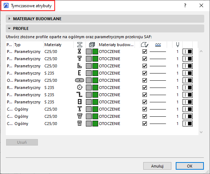Image resolution: width=210 pixels, height=174 pixels.
Task: Select the L-shaped profile icon in C25/30 row
Action: 79,66
